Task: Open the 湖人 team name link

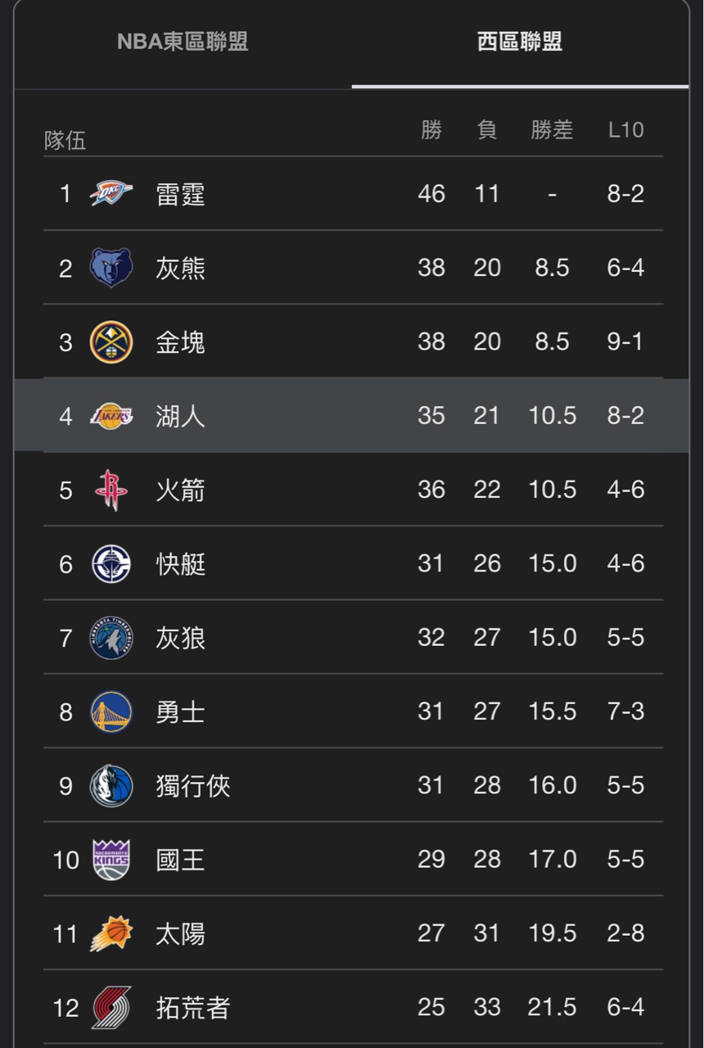Action: click(x=180, y=416)
